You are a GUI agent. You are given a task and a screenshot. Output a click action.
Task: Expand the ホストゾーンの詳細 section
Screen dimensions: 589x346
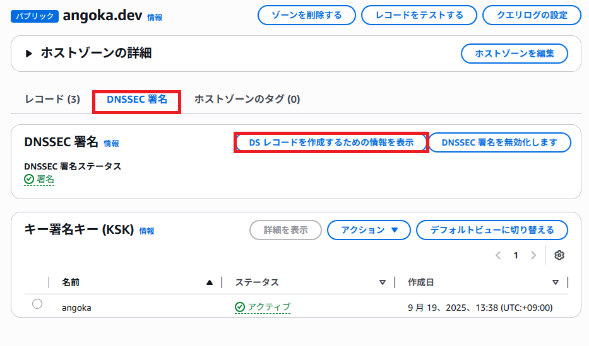tap(29, 54)
